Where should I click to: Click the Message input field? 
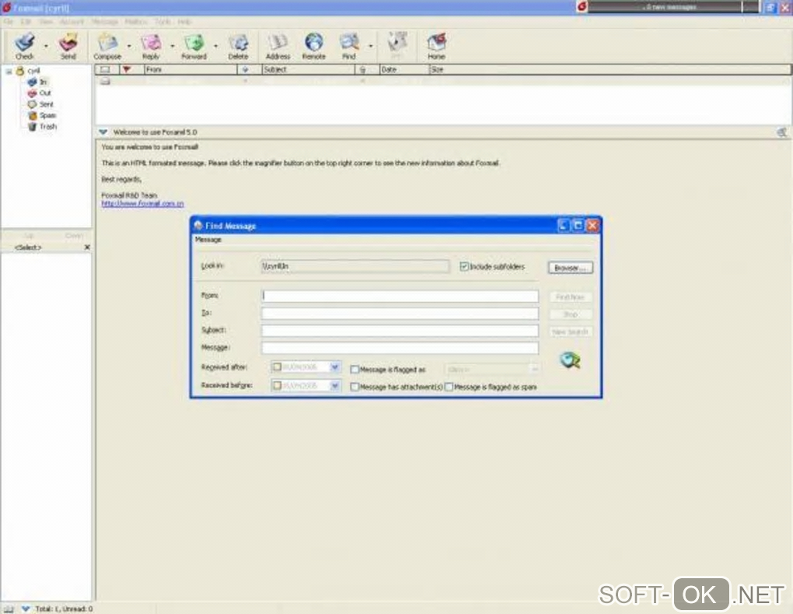400,348
